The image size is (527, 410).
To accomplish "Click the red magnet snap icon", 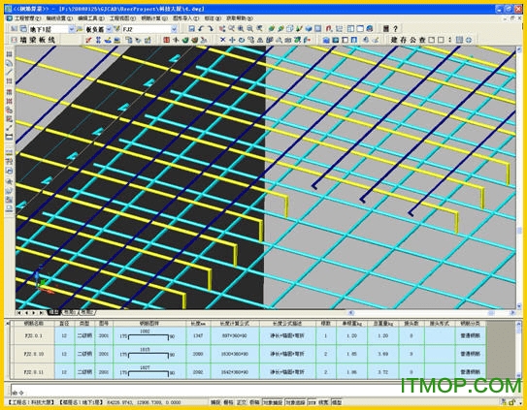I will point(329,29).
